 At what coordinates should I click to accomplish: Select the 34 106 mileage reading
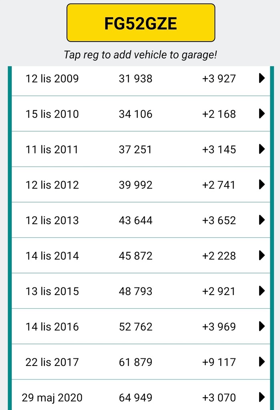click(135, 114)
